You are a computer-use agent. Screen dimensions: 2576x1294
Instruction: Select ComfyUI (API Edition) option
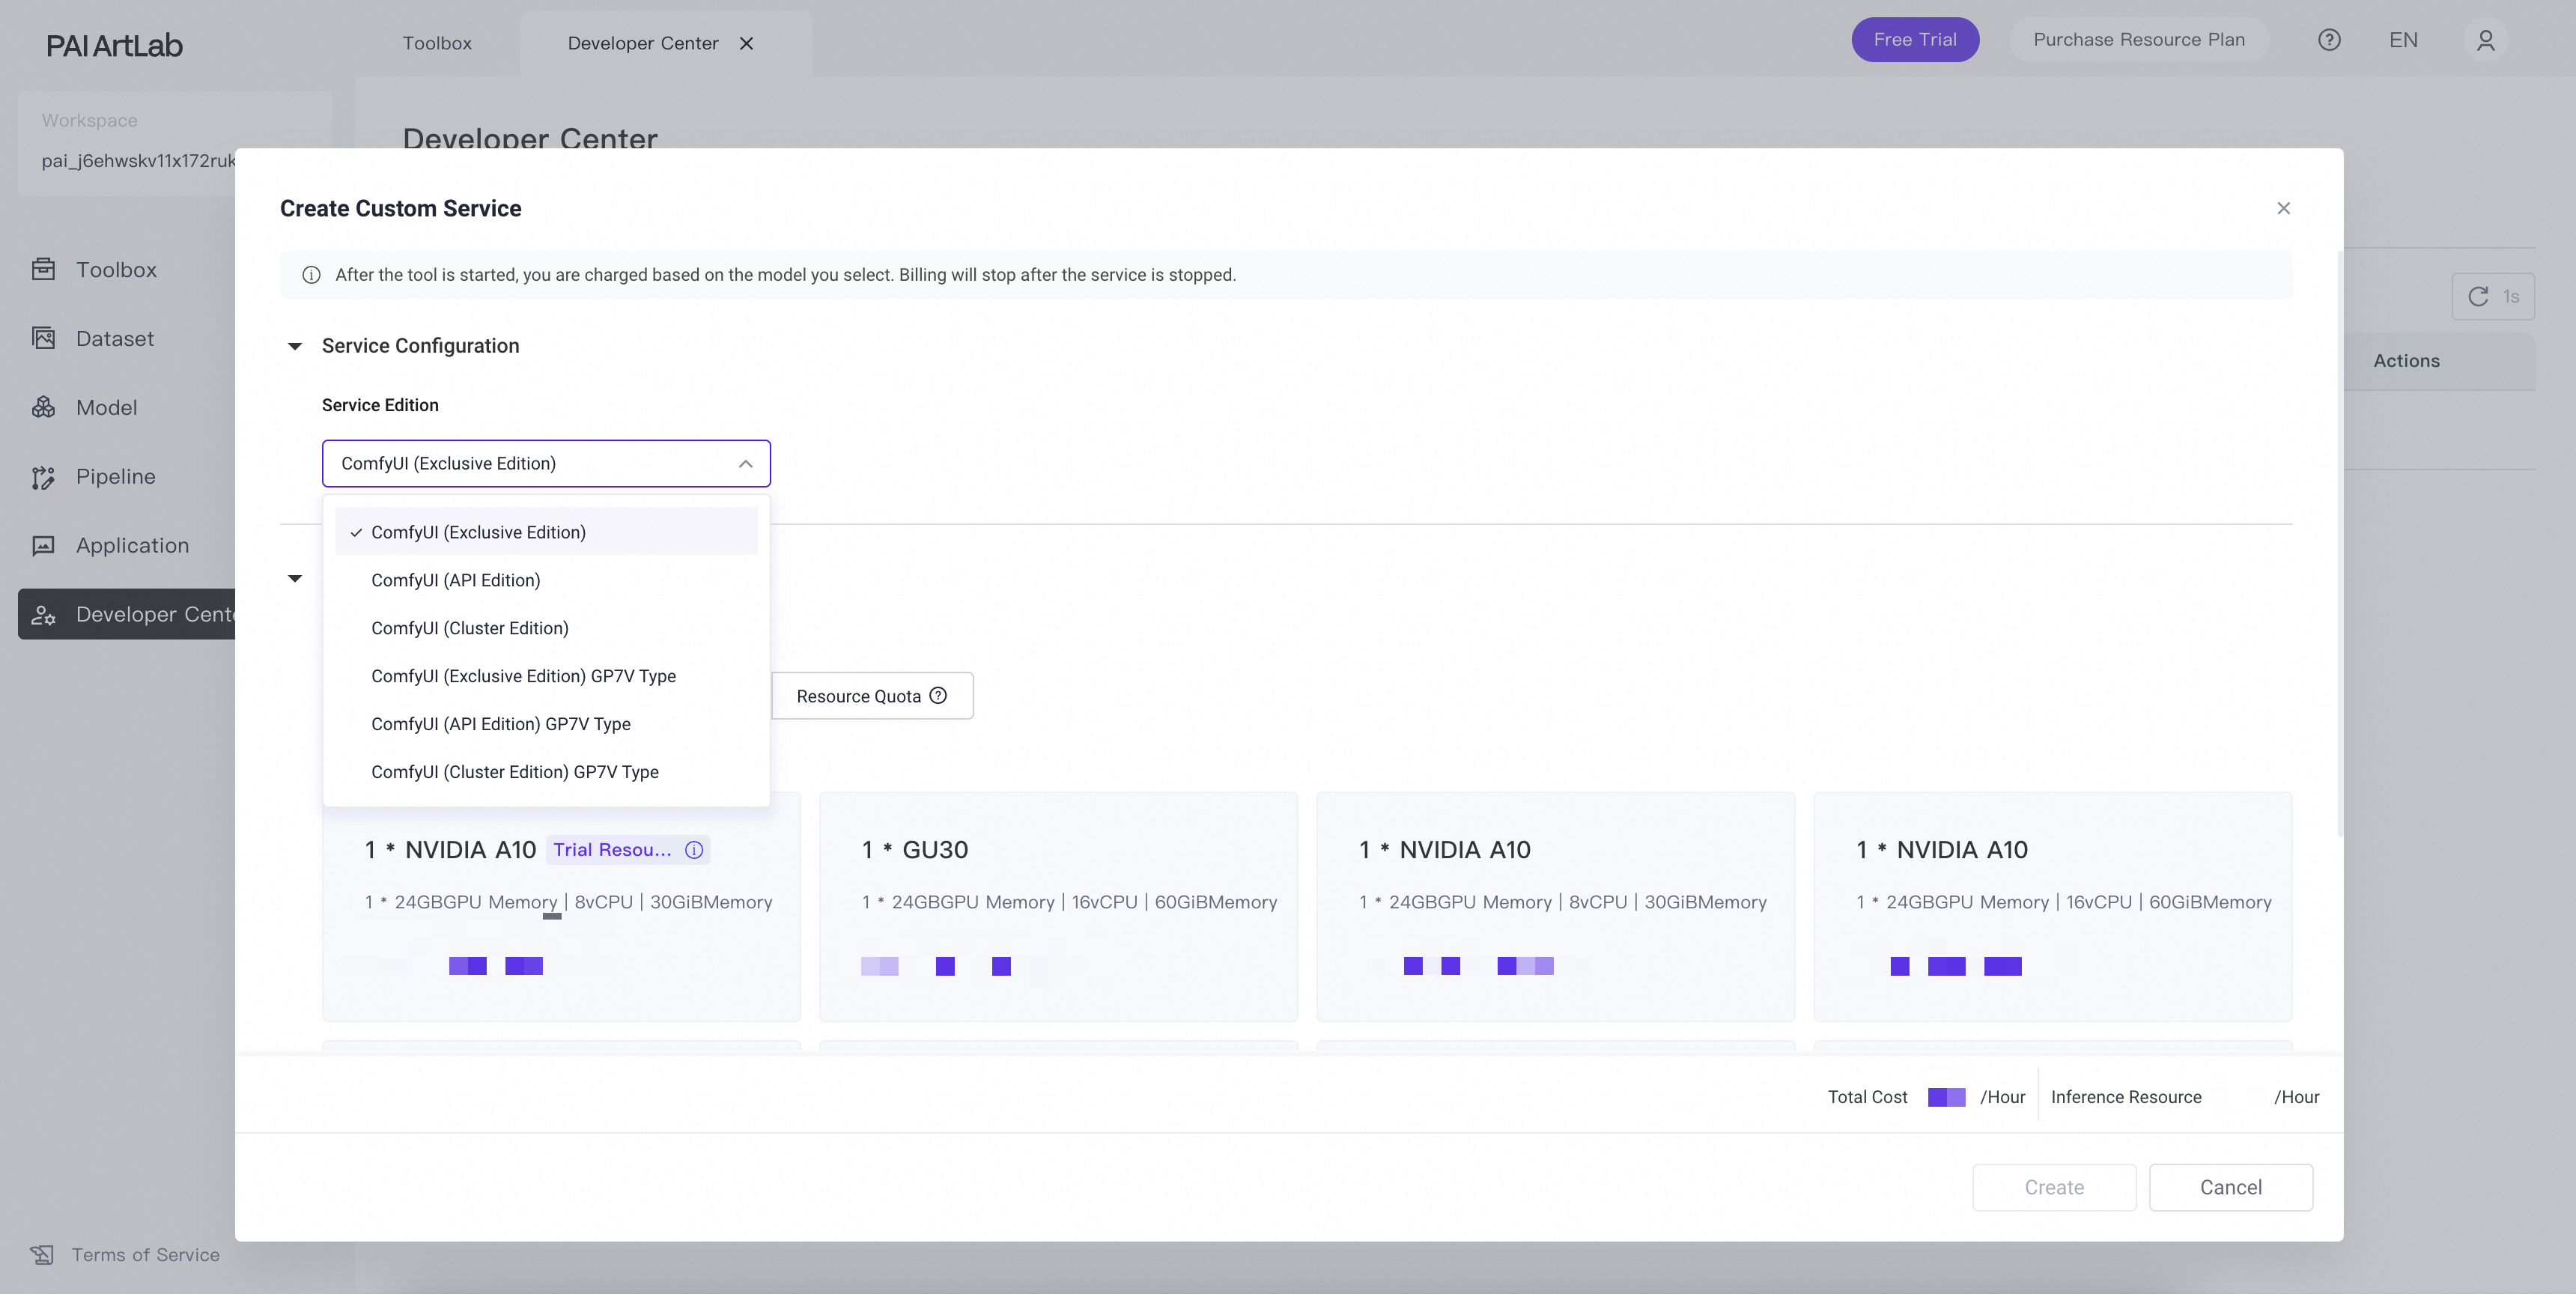click(x=455, y=580)
